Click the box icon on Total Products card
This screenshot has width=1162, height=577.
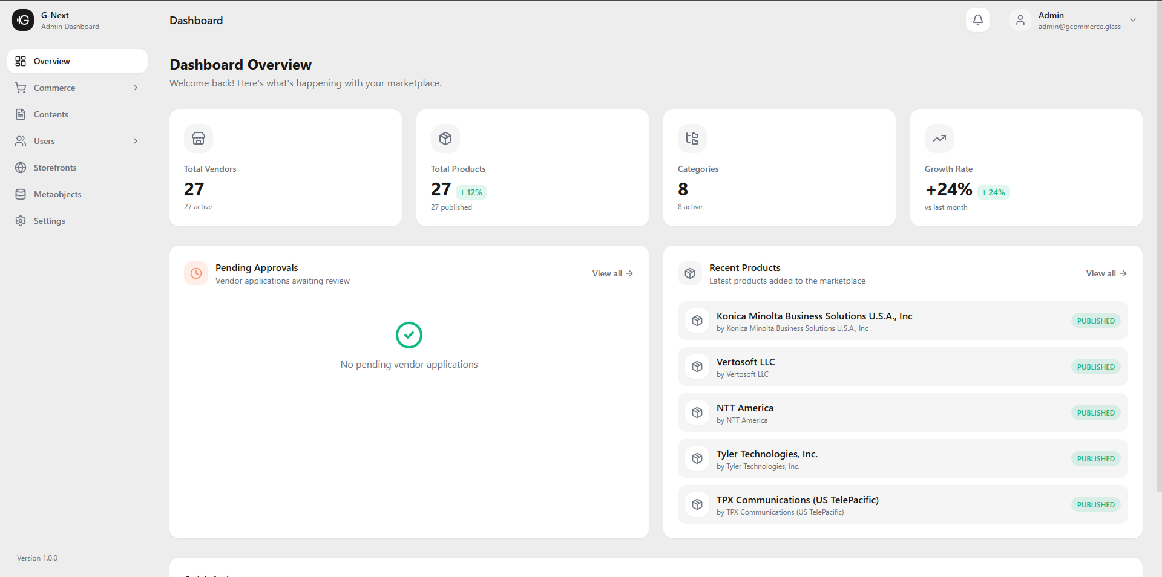point(445,139)
